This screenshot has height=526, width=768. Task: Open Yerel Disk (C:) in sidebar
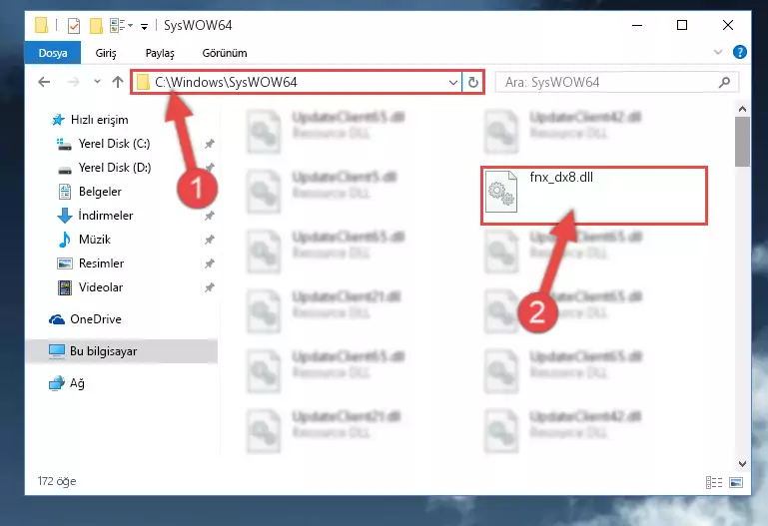103,144
